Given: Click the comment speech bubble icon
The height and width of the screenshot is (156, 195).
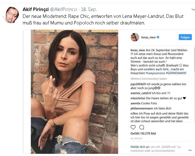Looking at the screenshot, I should coord(142,127).
